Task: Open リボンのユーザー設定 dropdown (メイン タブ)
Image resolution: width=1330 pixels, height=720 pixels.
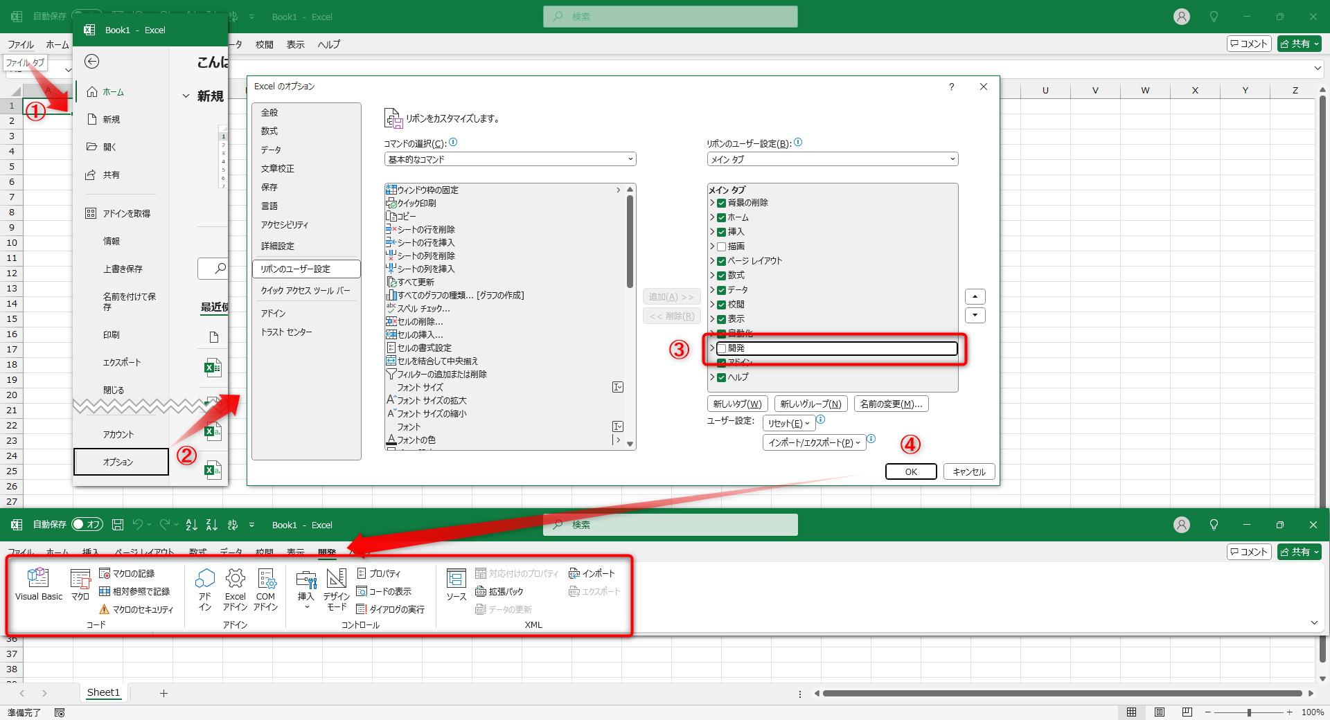Action: (832, 159)
